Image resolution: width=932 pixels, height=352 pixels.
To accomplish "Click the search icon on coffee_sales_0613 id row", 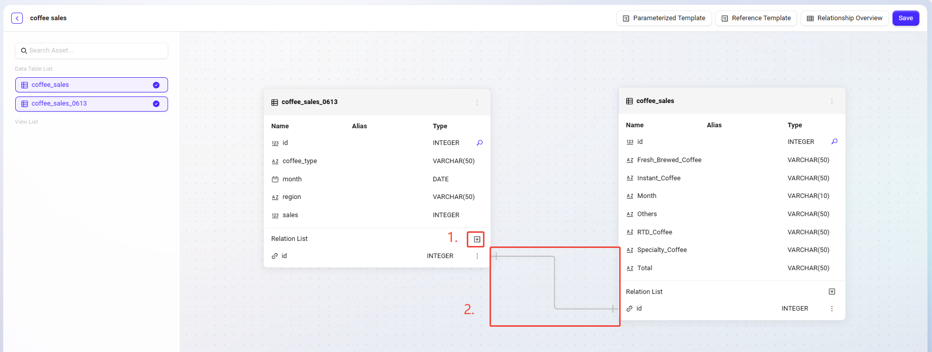I will (x=479, y=143).
